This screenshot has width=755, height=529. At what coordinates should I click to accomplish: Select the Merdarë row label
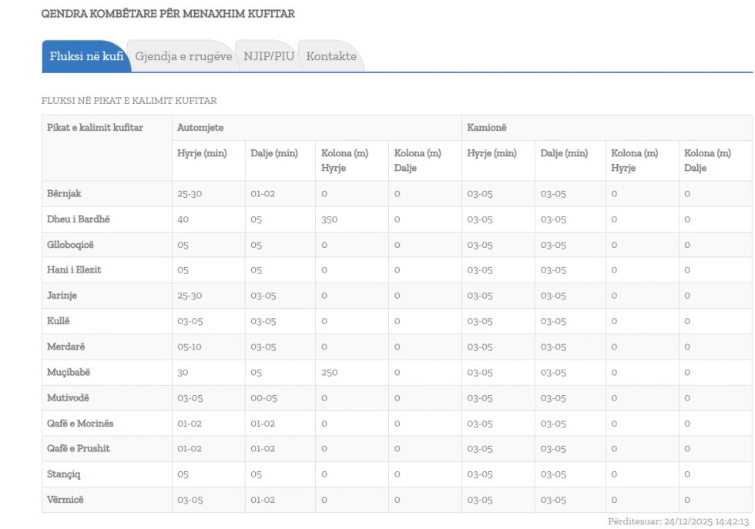65,347
